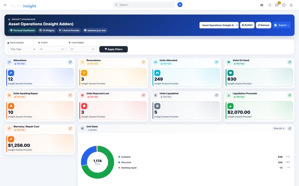Image resolution: width=299 pixels, height=186 pixels.
Task: Open the Date Range This Year dropdown
Action: pyautogui.click(x=22, y=49)
